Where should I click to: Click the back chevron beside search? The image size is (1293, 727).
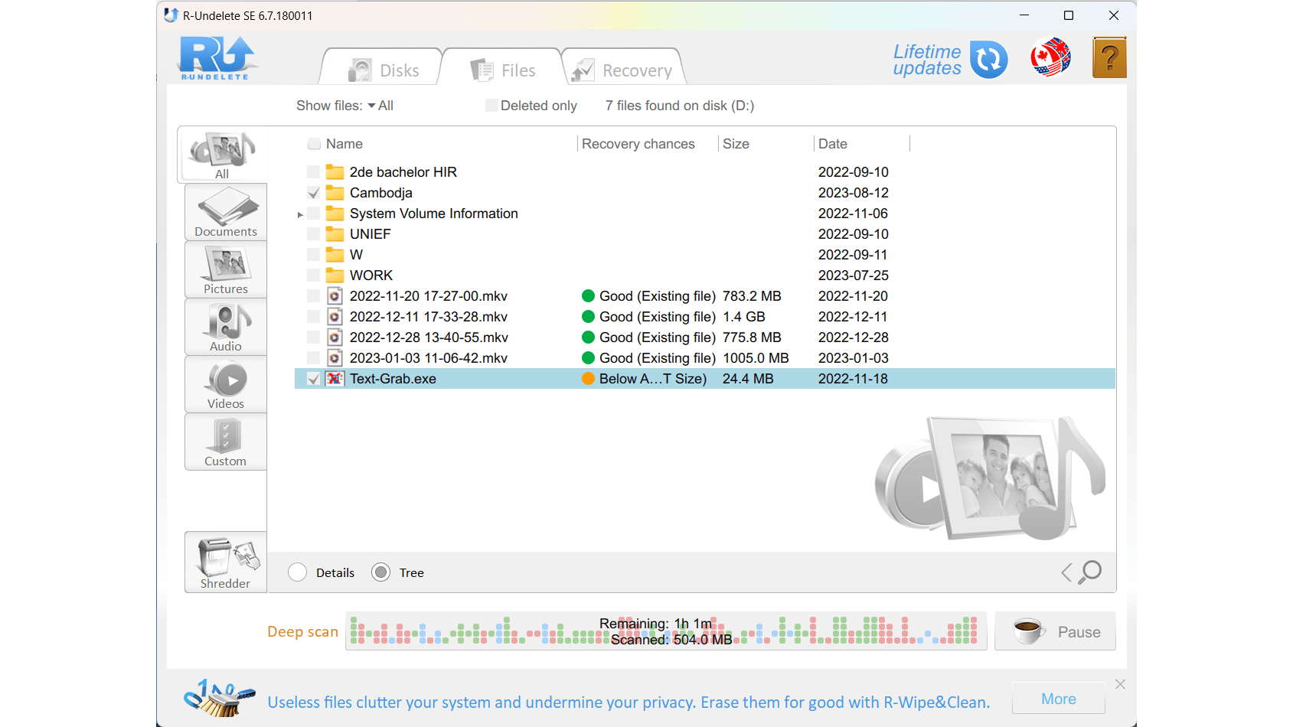[x=1066, y=572]
